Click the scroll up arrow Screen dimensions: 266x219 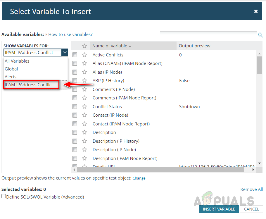(x=259, y=54)
